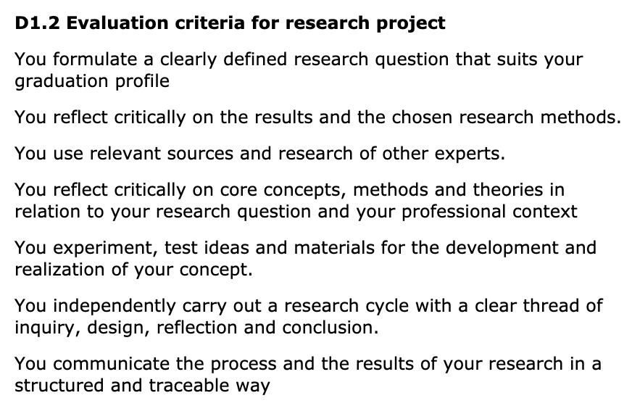Click the words 'clear thread of'
Viewport: 632px width, 406px height.
tap(539, 306)
